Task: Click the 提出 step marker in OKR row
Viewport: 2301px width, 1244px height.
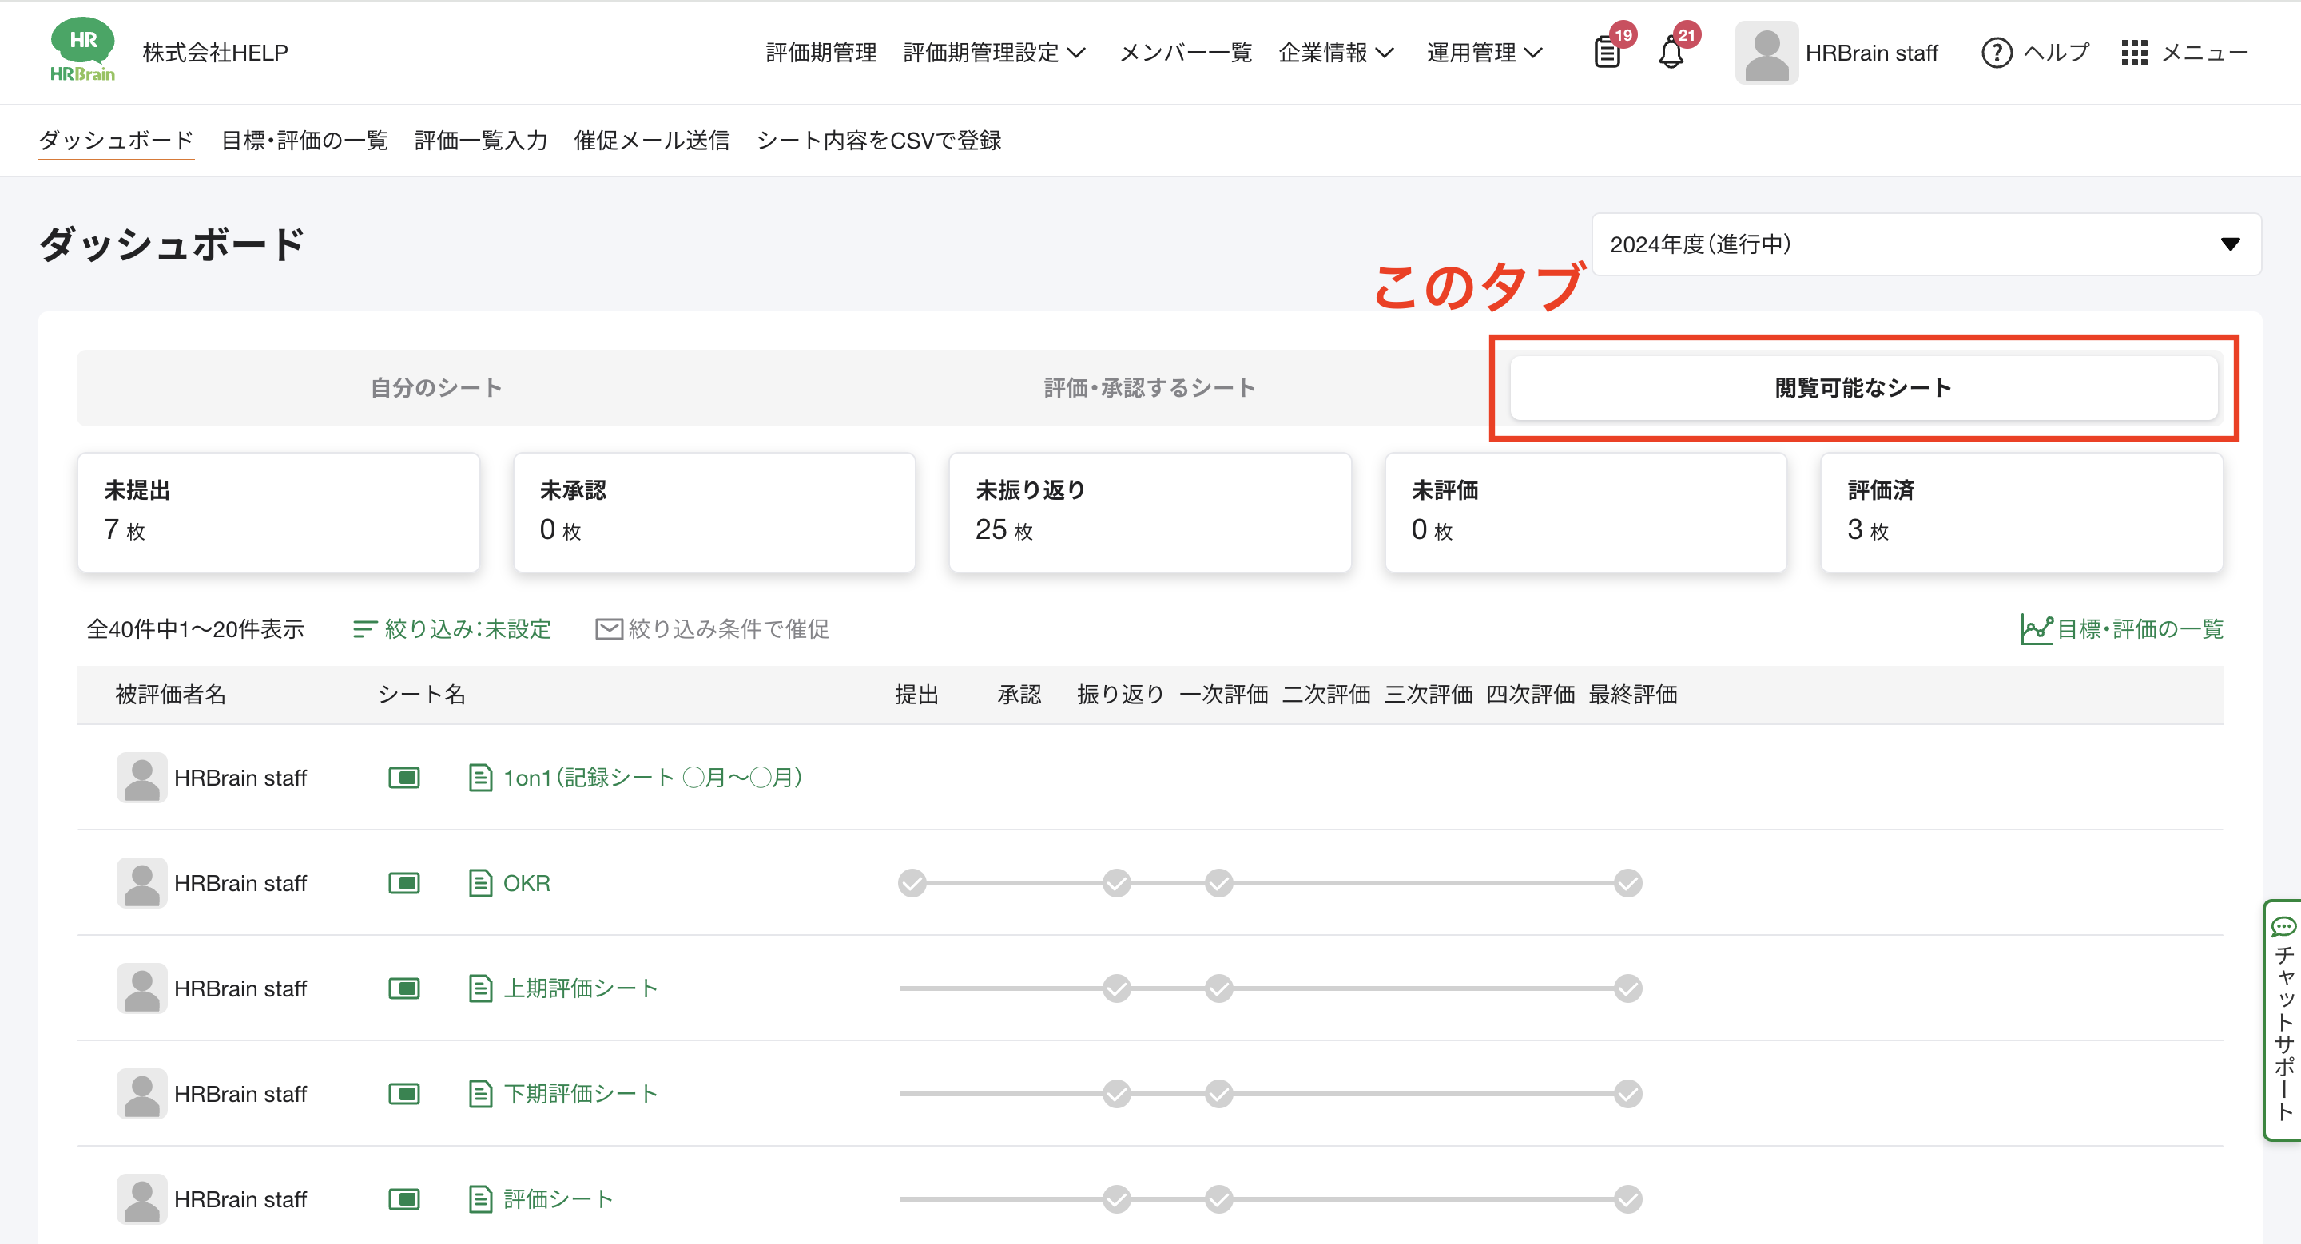Action: (912, 882)
